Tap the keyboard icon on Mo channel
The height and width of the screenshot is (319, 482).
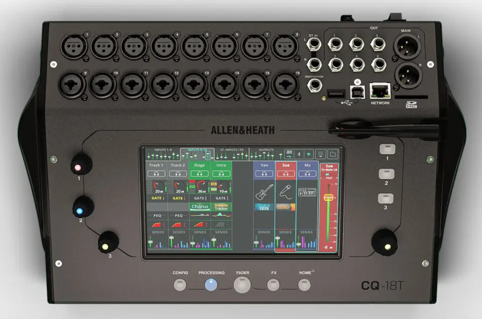307,192
